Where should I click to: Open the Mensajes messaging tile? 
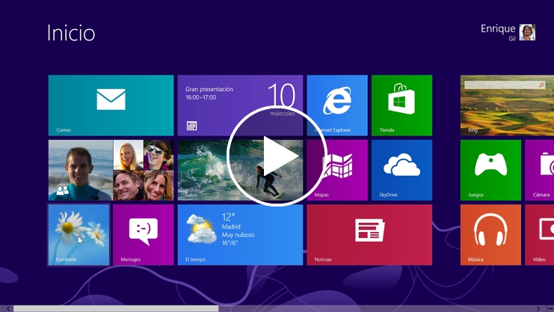pos(144,235)
